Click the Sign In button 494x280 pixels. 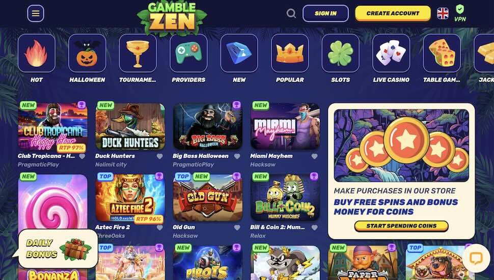[325, 14]
